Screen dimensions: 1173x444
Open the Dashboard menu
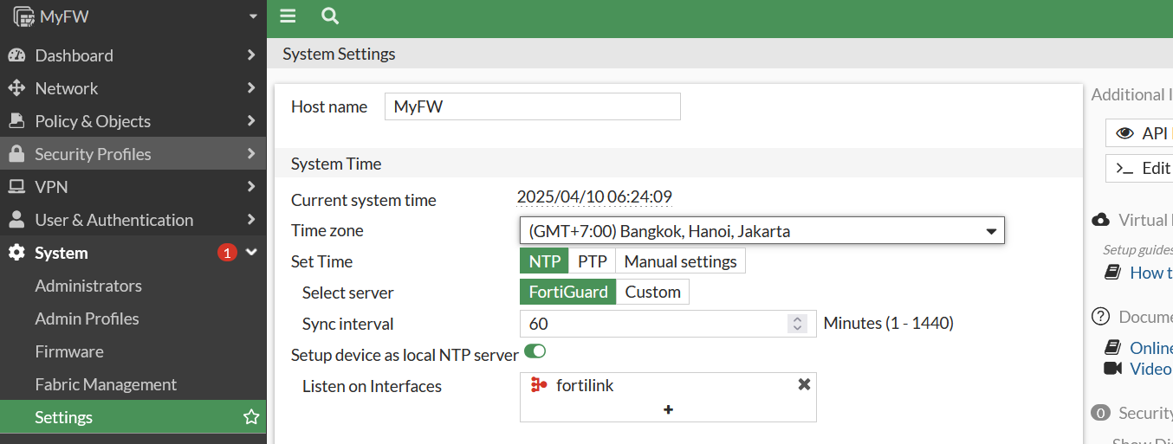[133, 55]
